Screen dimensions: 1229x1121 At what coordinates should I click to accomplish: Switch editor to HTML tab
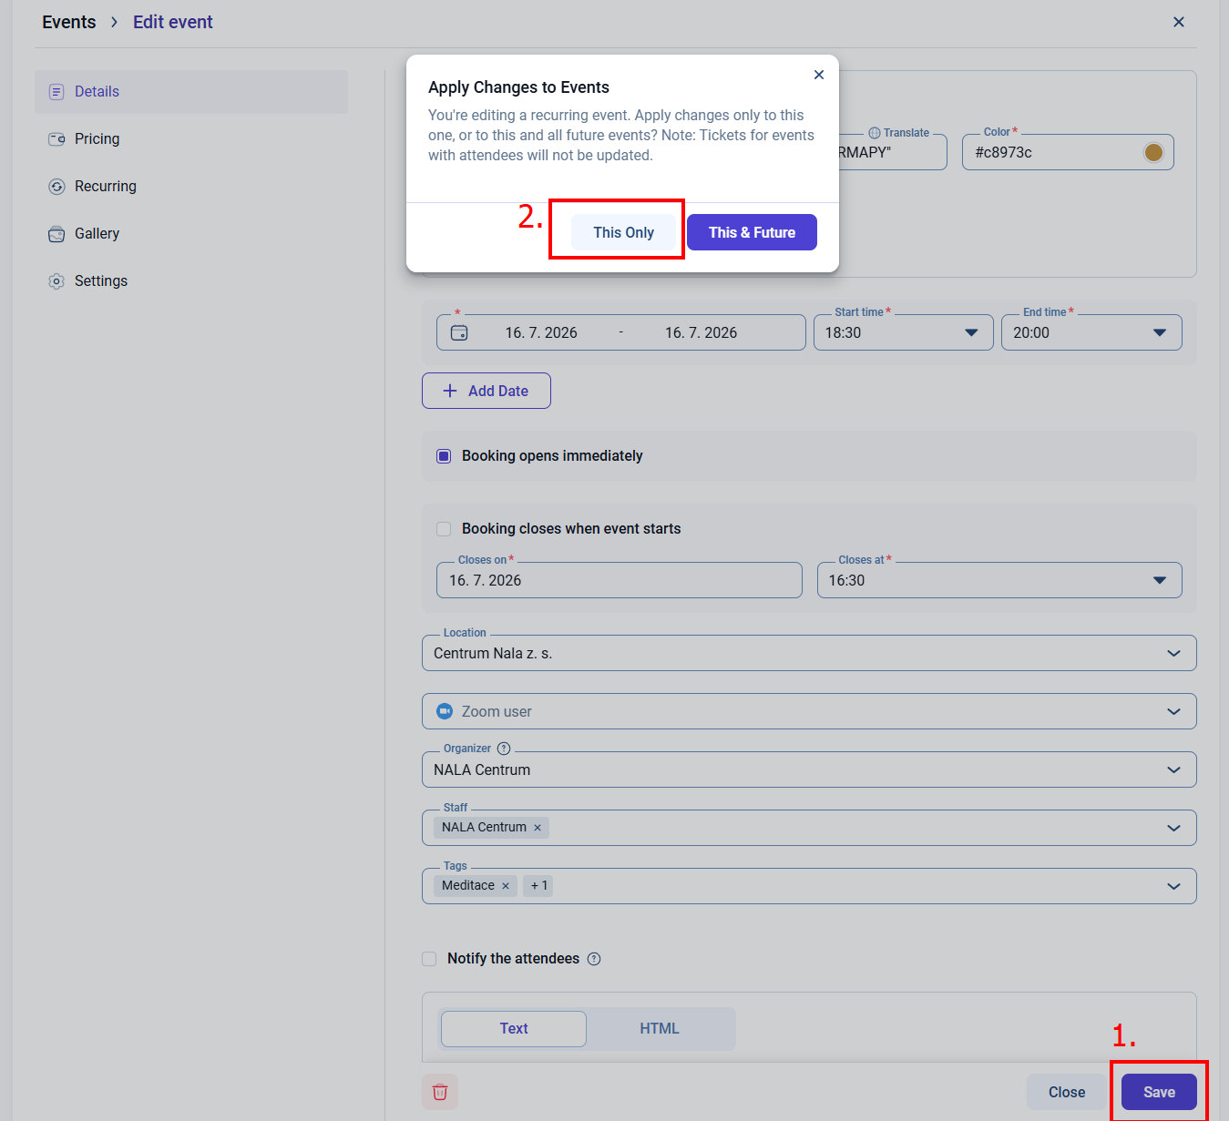pyautogui.click(x=660, y=1029)
